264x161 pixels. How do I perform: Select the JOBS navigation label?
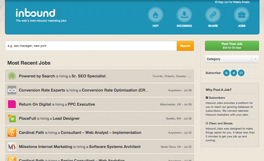[x=241, y=26]
